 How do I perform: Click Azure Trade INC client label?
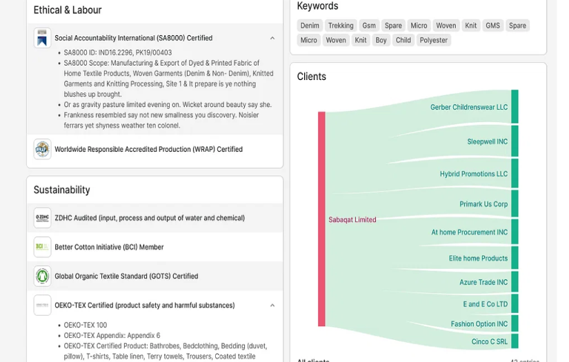483,282
